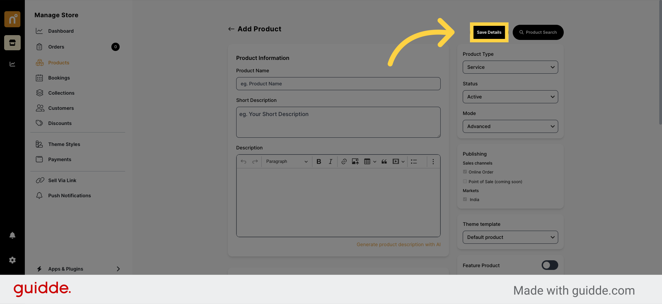662x304 pixels.
Task: Upload an image into description
Action: (x=355, y=161)
